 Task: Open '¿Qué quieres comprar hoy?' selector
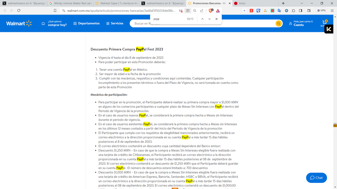(x=54, y=23)
